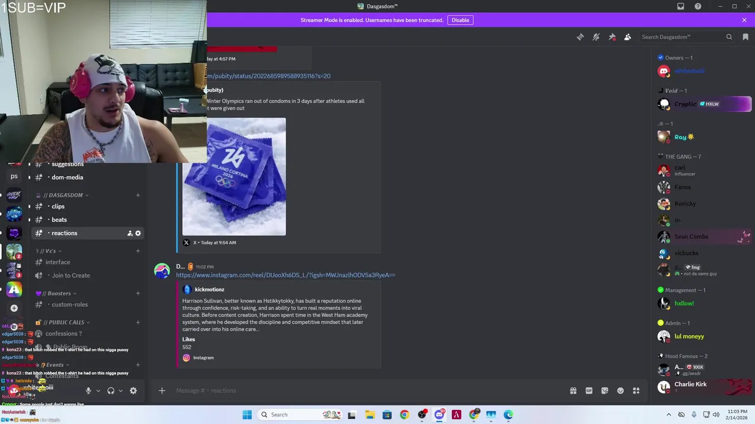Open the bookmark icon beside search
755x424 pixels.
(x=746, y=37)
